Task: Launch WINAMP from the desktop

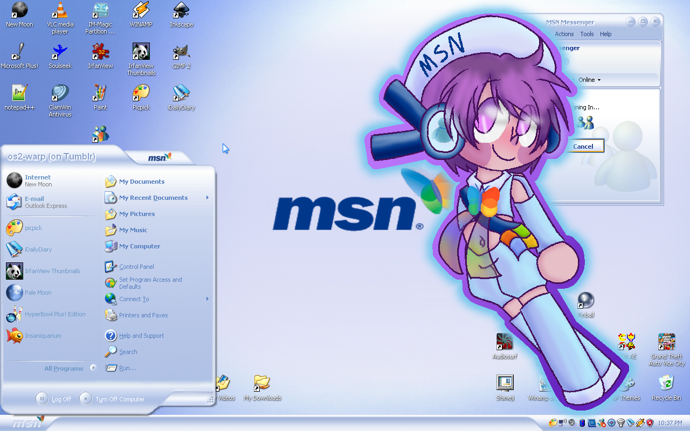Action: point(141,11)
